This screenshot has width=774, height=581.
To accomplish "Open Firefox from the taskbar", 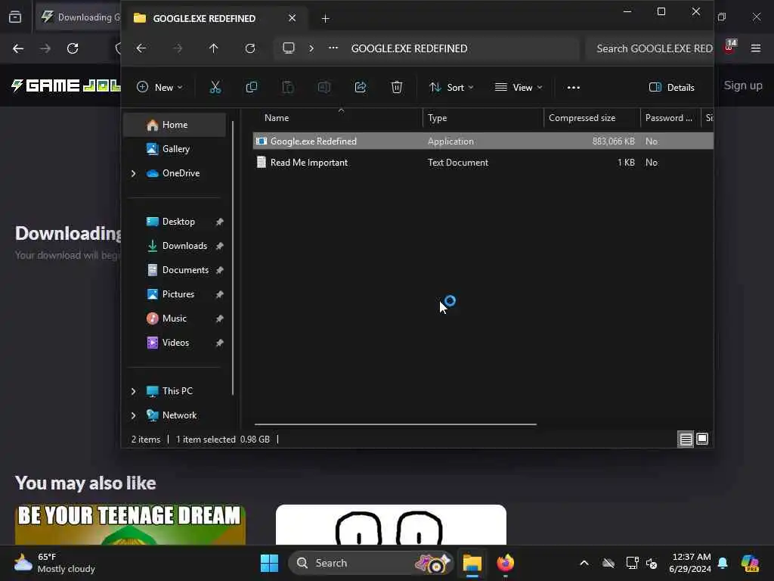I will 506,563.
